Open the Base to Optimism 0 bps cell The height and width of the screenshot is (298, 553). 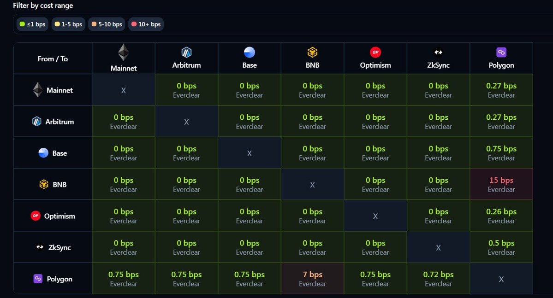(375, 152)
